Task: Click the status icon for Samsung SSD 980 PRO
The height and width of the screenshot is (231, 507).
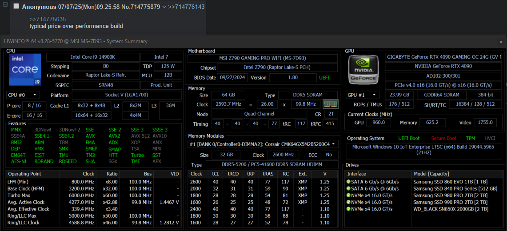Action: click(348, 195)
